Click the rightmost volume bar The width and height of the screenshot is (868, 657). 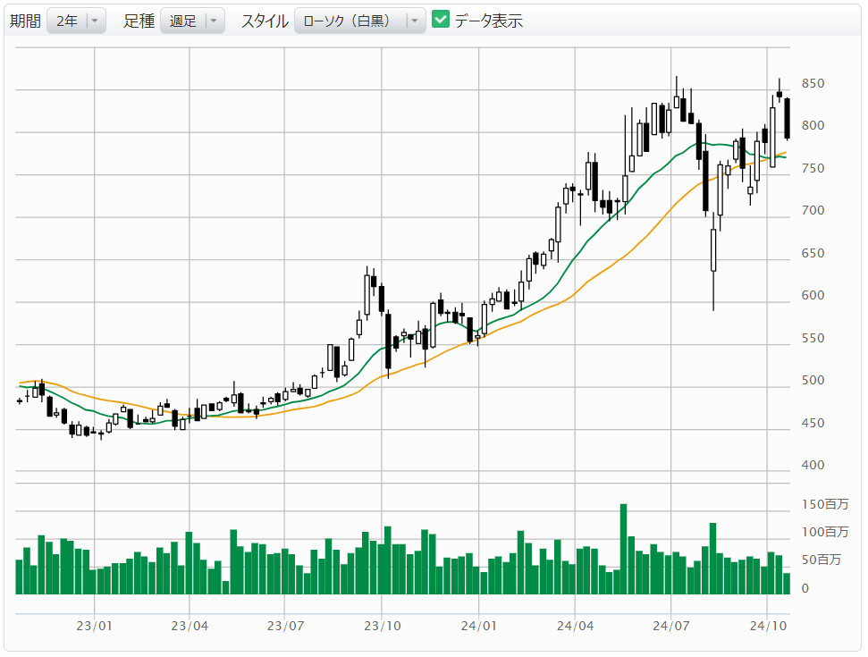(787, 584)
